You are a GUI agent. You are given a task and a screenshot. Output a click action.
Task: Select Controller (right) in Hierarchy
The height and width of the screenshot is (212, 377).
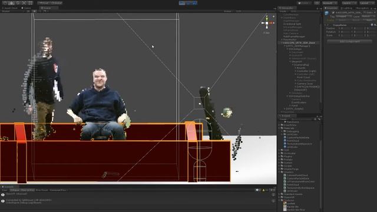point(306,71)
